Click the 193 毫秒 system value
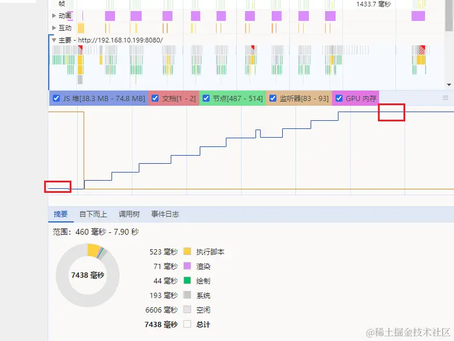Viewport: 454px width, 341px height. point(164,295)
